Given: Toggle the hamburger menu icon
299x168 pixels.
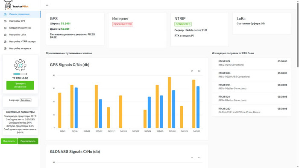Looking at the screenshot, I should (47, 5).
